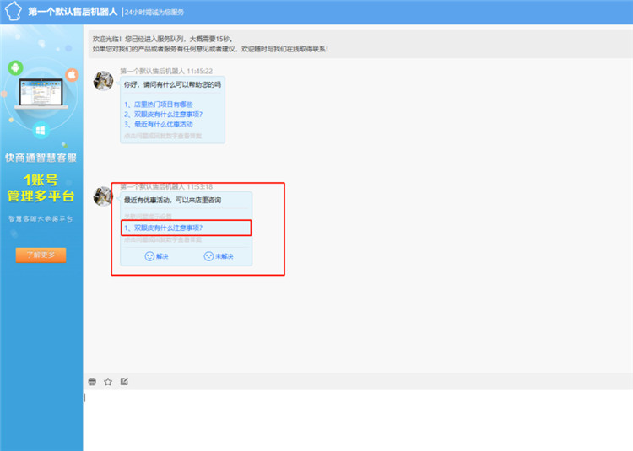Click the 第一个默认售后机器人 title in header
Image resolution: width=633 pixels, height=451 pixels.
click(x=72, y=12)
